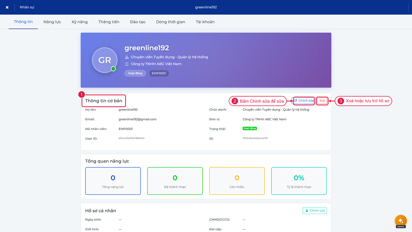Click Mã nhân viên value EMP0001
412x232 pixels.
tap(126, 129)
